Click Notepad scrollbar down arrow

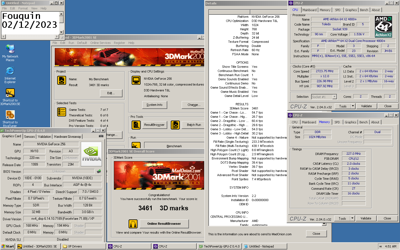pyautogui.click(x=61, y=32)
